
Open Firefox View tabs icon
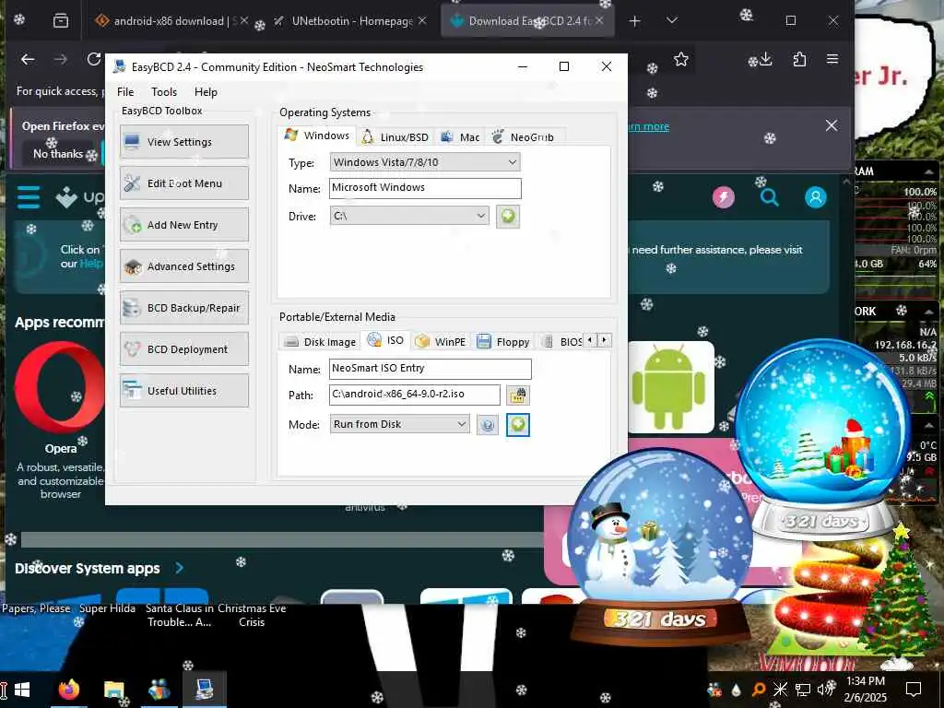[61, 21]
